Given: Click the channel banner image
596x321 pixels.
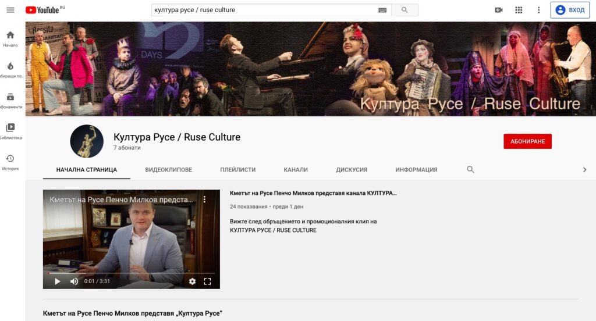Looking at the screenshot, I should pyautogui.click(x=311, y=69).
